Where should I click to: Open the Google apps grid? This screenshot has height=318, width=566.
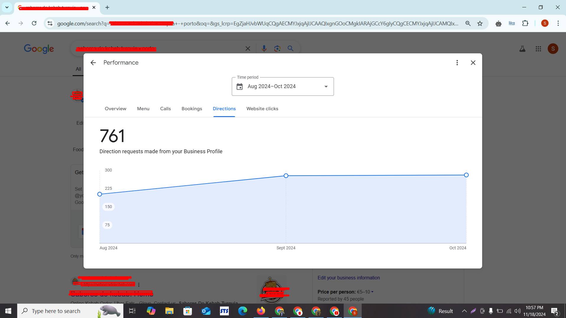point(538,49)
